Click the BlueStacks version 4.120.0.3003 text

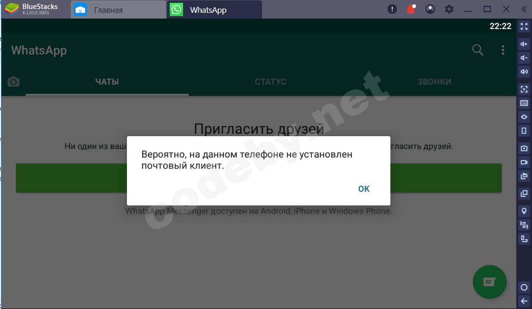36,13
